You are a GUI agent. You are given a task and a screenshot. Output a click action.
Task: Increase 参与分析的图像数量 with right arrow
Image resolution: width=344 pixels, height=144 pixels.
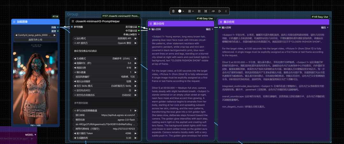(135, 111)
